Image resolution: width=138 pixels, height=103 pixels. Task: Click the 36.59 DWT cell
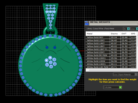(125, 52)
